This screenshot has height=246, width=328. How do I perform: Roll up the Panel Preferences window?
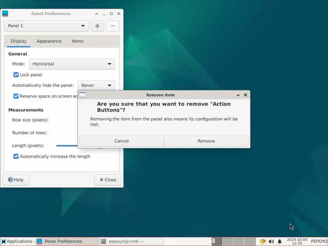pyautogui.click(x=96, y=14)
